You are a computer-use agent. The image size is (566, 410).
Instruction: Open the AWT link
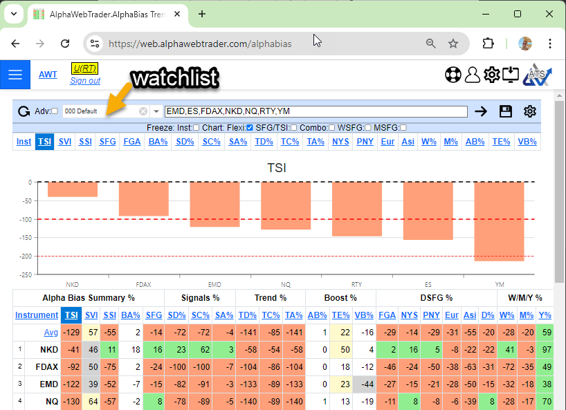(48, 75)
